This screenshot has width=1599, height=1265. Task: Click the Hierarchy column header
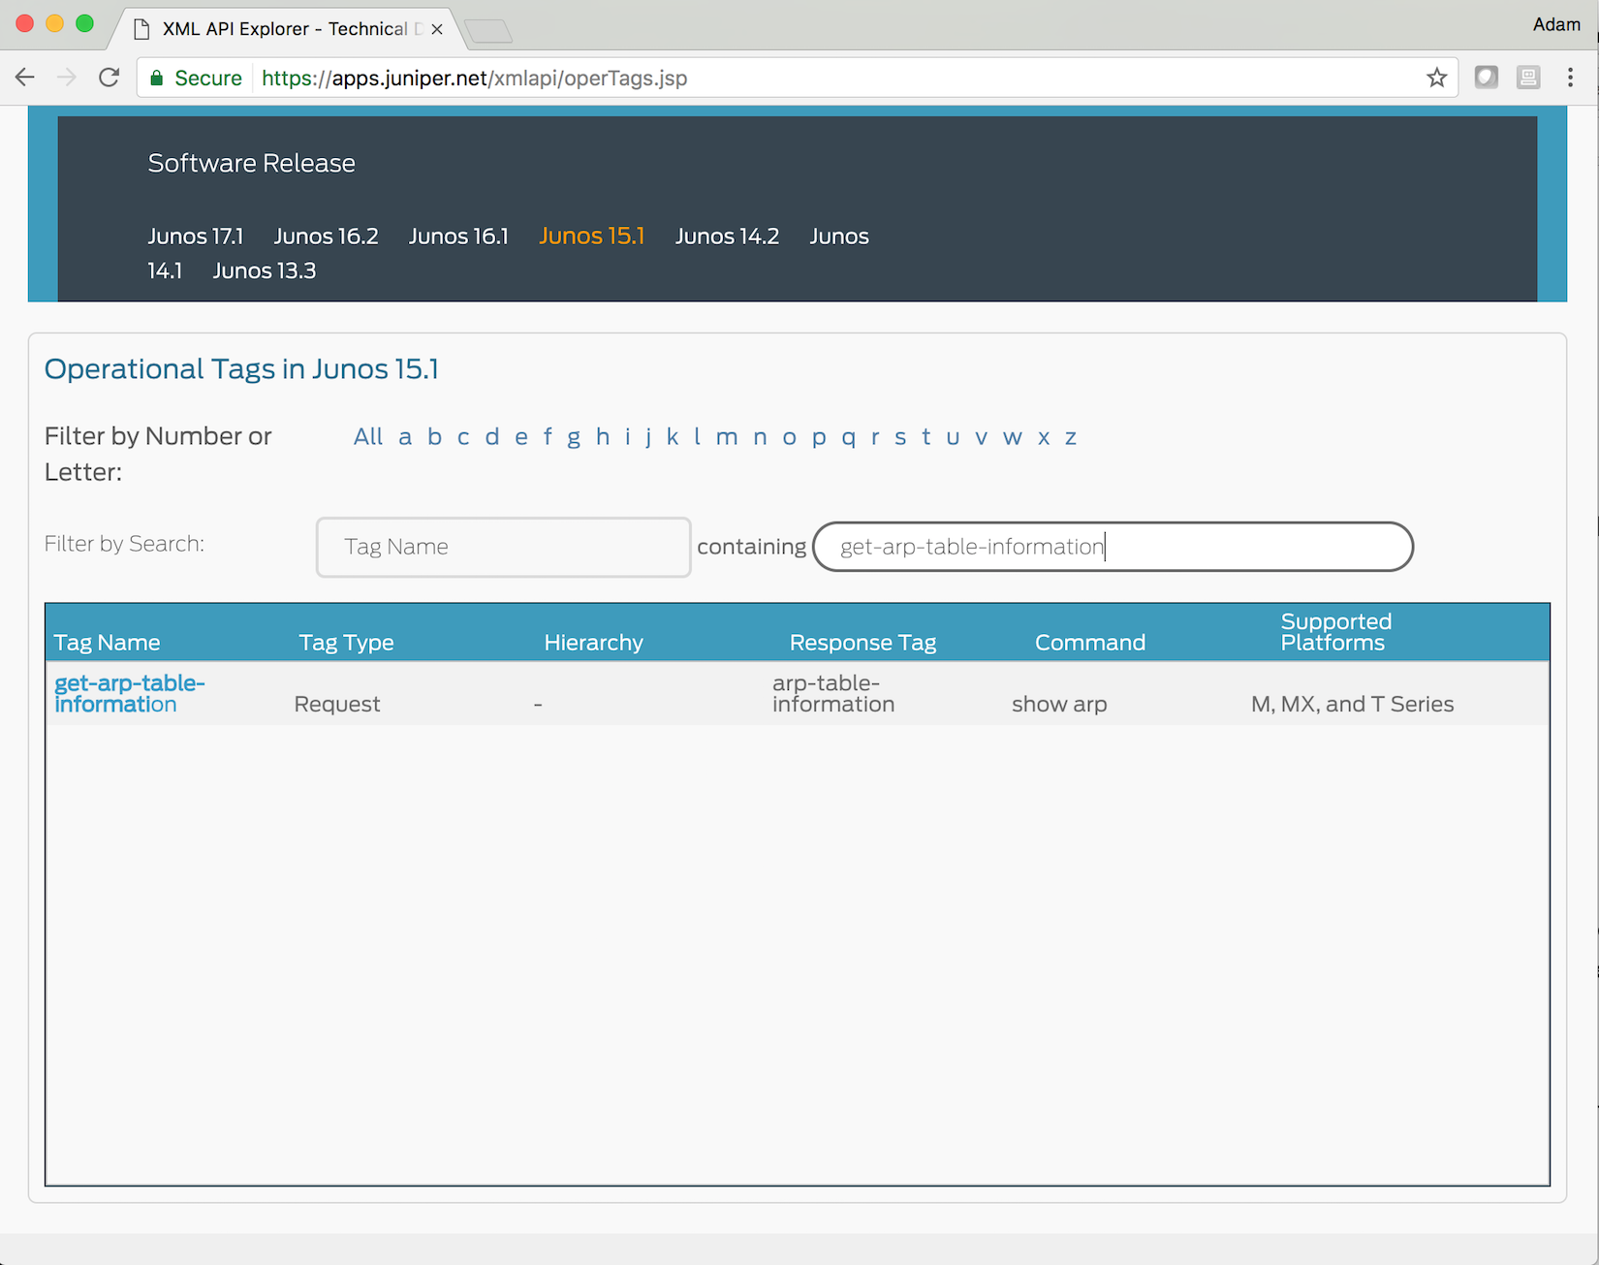tap(593, 643)
